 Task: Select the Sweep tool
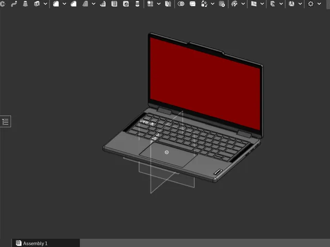tap(14, 4)
